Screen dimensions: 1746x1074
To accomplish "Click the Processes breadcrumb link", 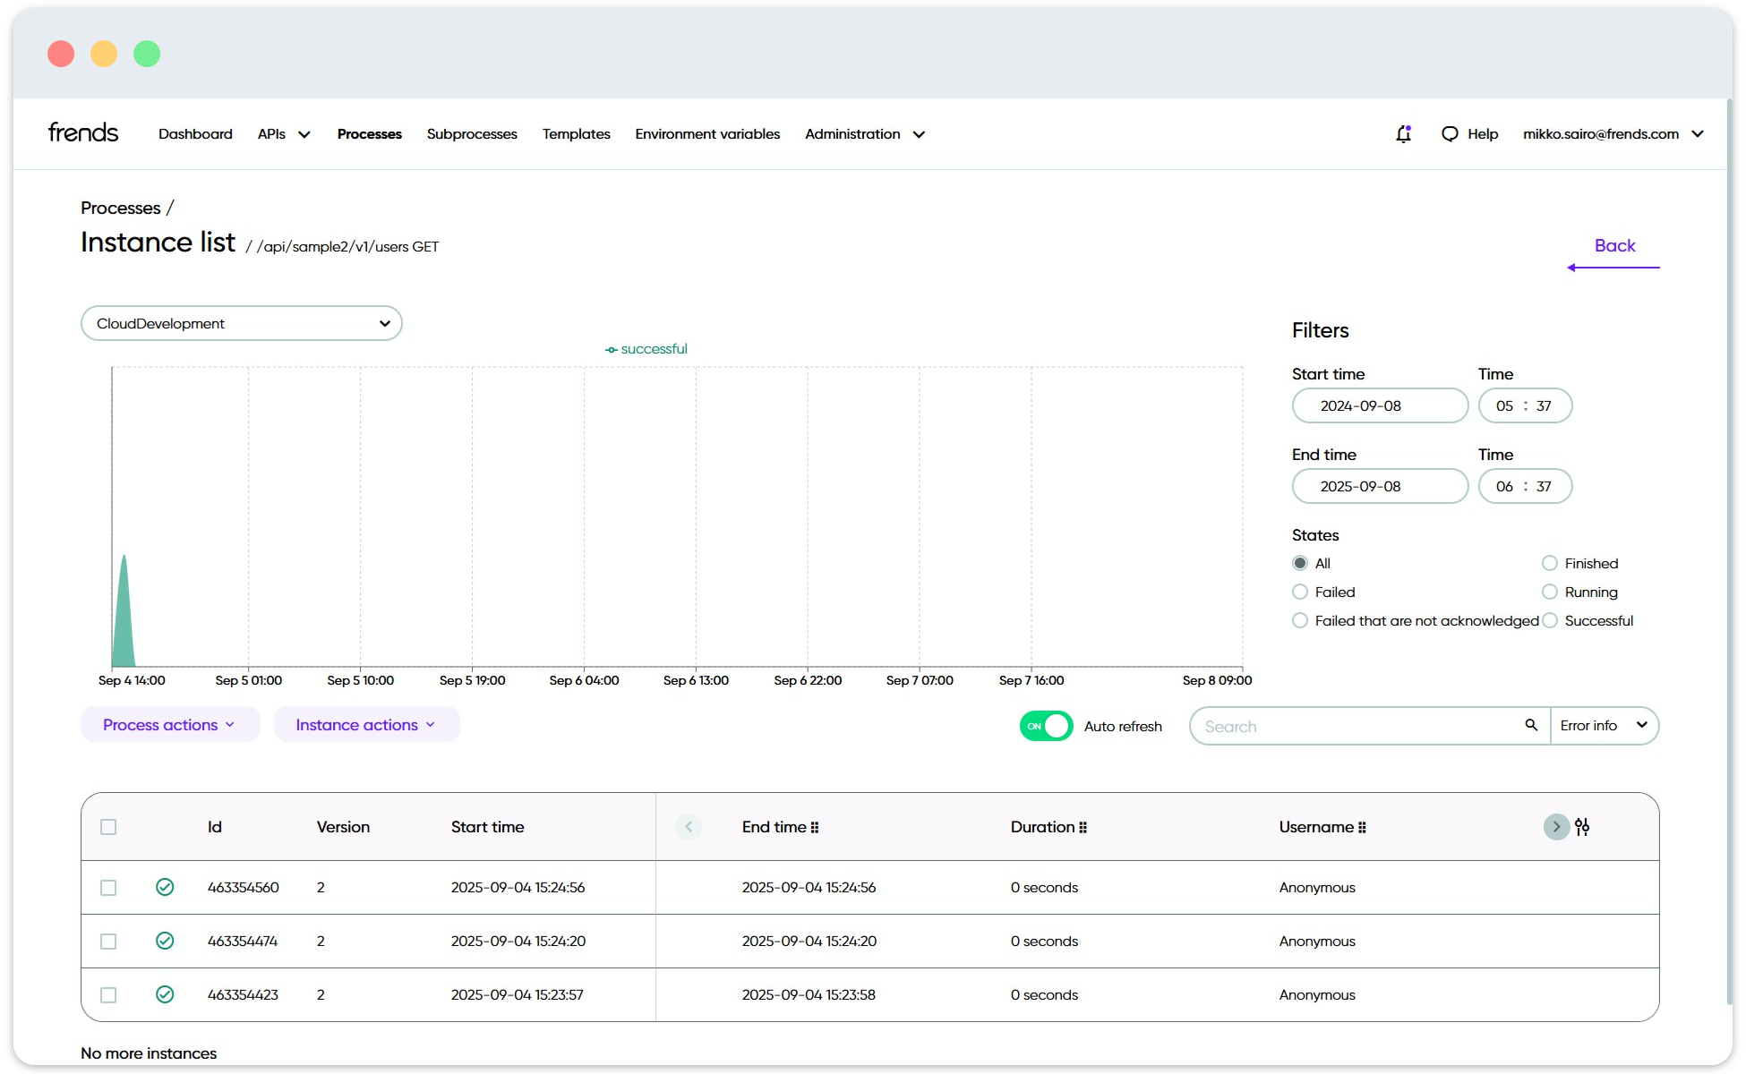I will (x=121, y=208).
